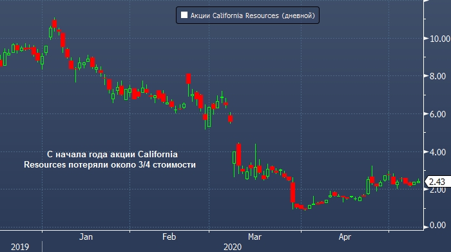Click the annotation line 'Resources потеряли около 3/4 стоимости'
The width and height of the screenshot is (451, 252).
(x=110, y=165)
